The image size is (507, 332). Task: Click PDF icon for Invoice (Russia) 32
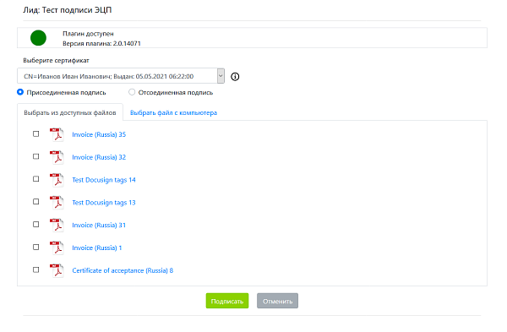(x=57, y=157)
